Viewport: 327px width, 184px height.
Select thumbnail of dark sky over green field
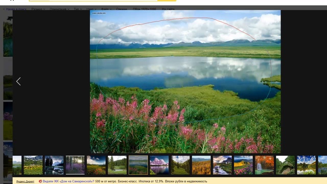96,165
